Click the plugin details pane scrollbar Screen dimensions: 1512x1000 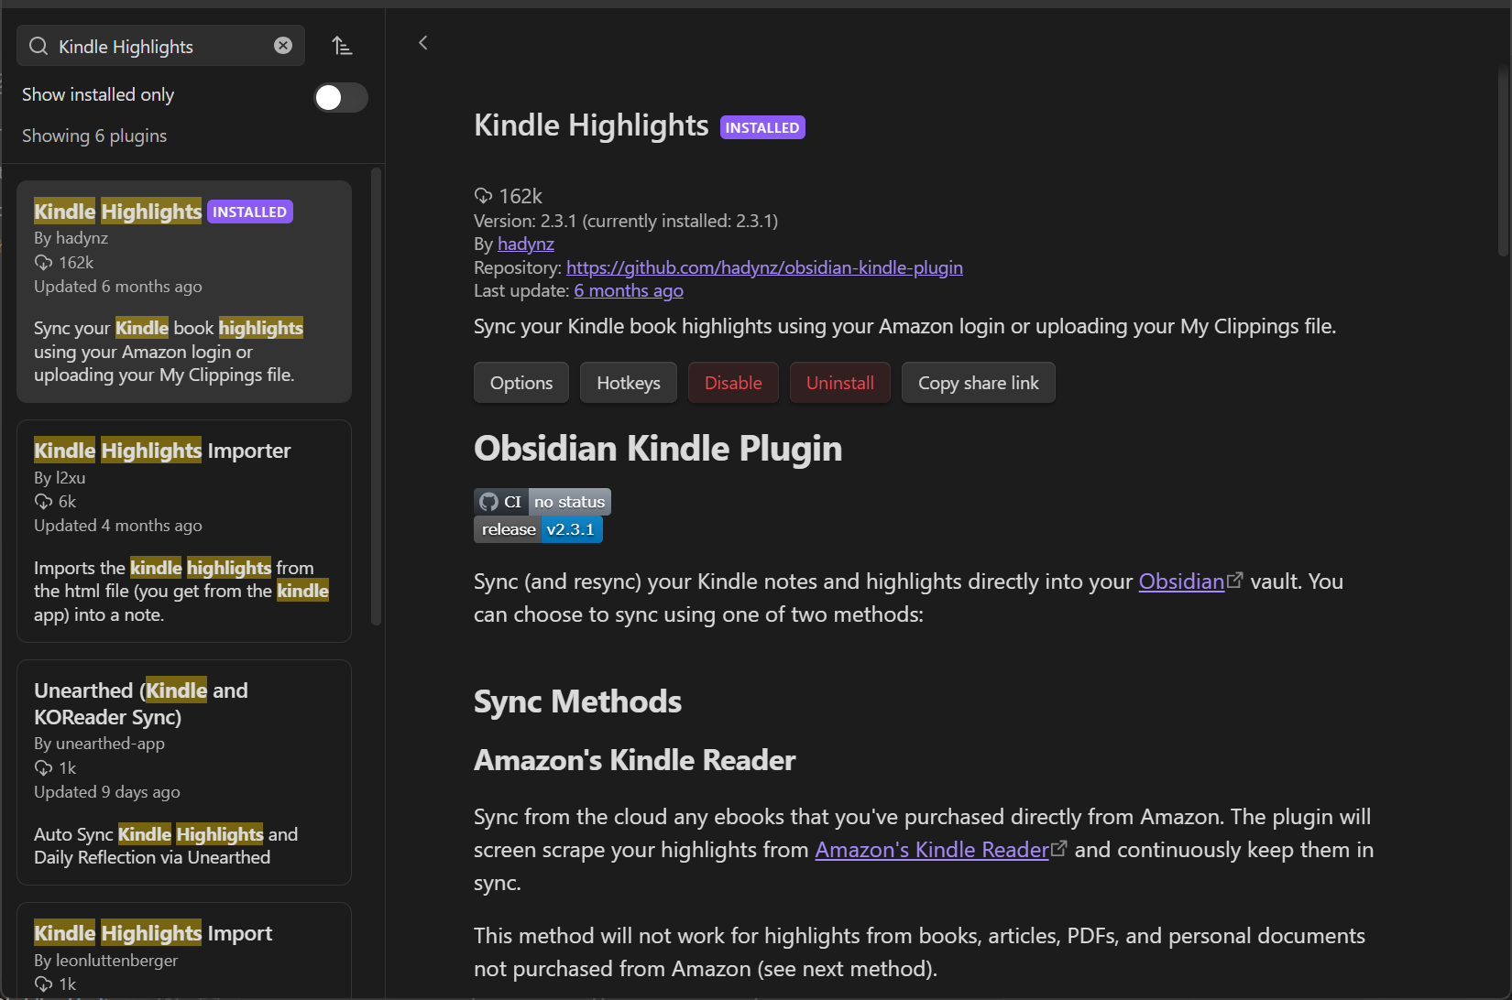[1504, 160]
